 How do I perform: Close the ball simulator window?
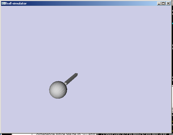(x=168, y=3)
